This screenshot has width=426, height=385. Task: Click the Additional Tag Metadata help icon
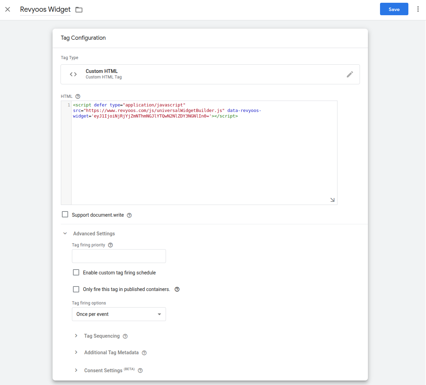tap(144, 353)
